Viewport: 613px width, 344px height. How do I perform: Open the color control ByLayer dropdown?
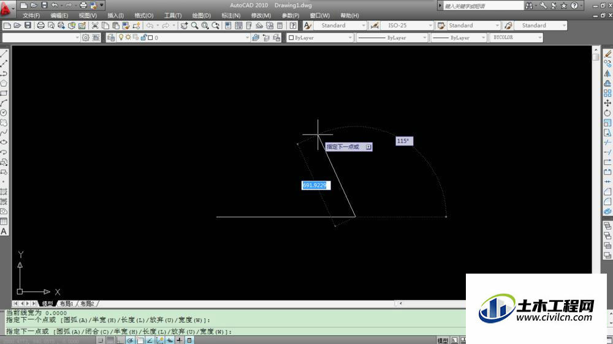350,37
